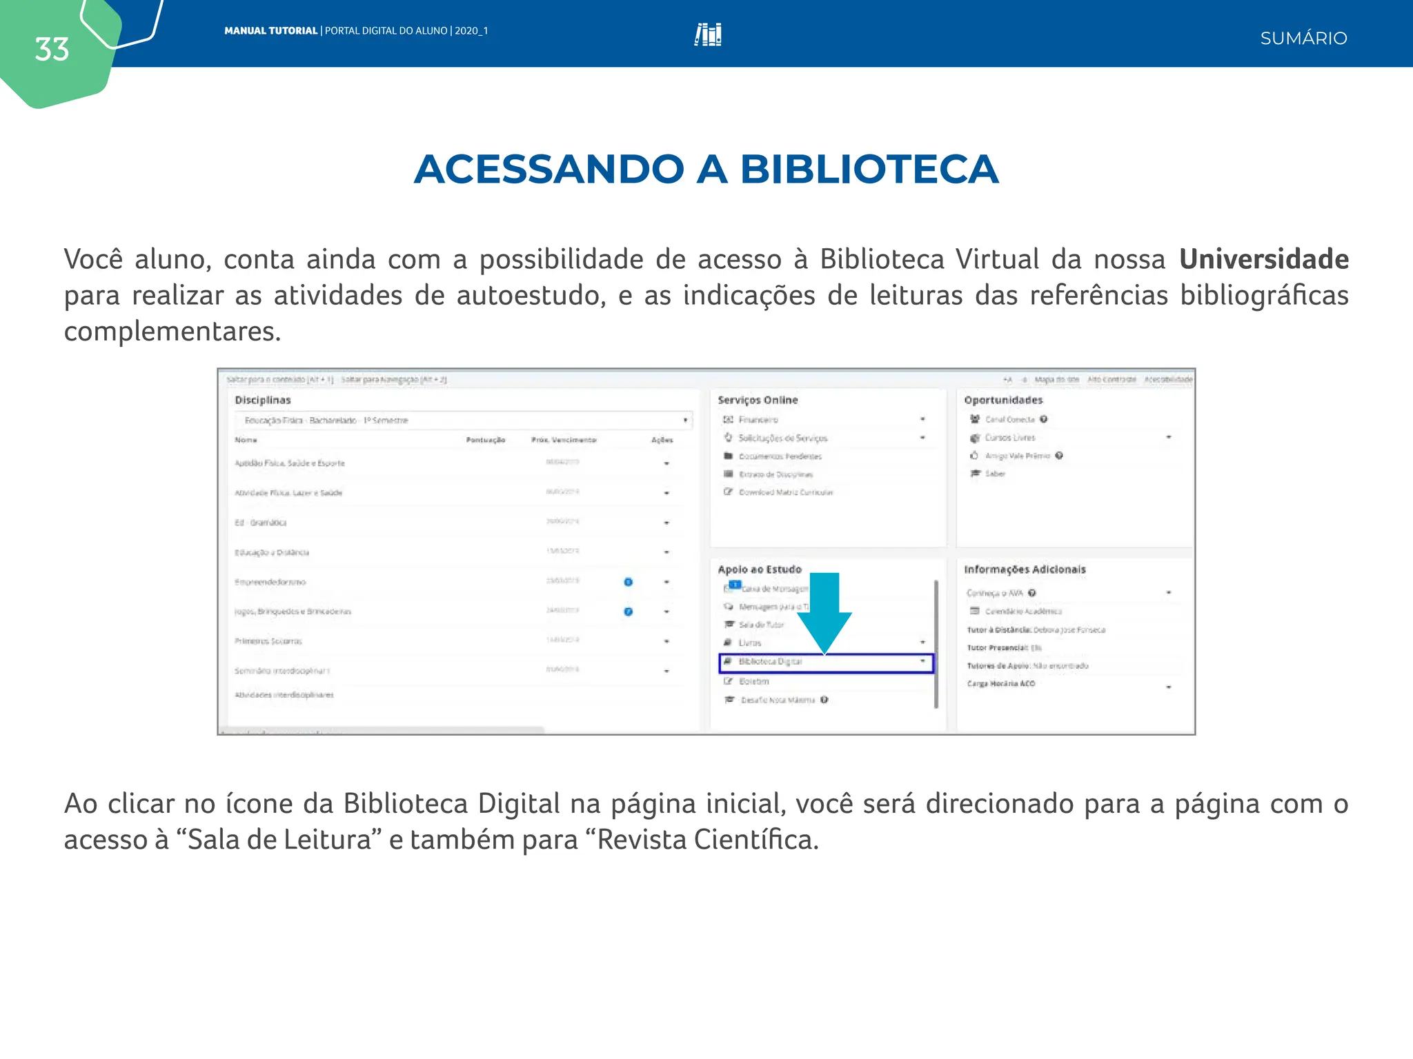This screenshot has height=1059, width=1413.
Task: Open the Mapa do site link
Action: [1057, 379]
